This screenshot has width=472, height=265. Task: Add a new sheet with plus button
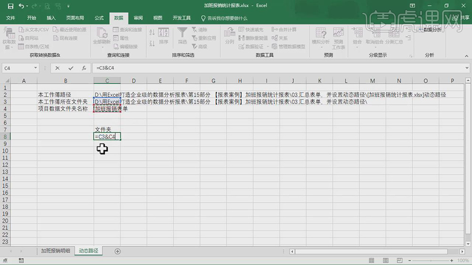click(118, 251)
